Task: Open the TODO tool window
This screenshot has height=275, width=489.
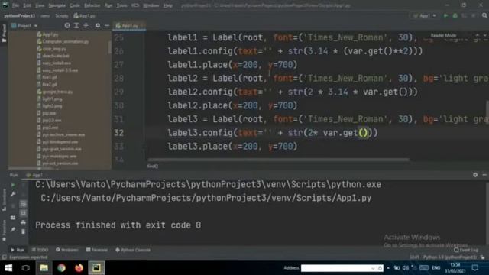Action: click(40, 250)
